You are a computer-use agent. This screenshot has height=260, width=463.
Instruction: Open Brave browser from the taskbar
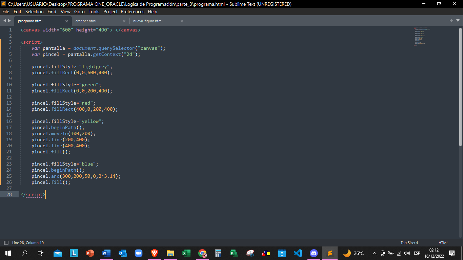(x=154, y=253)
